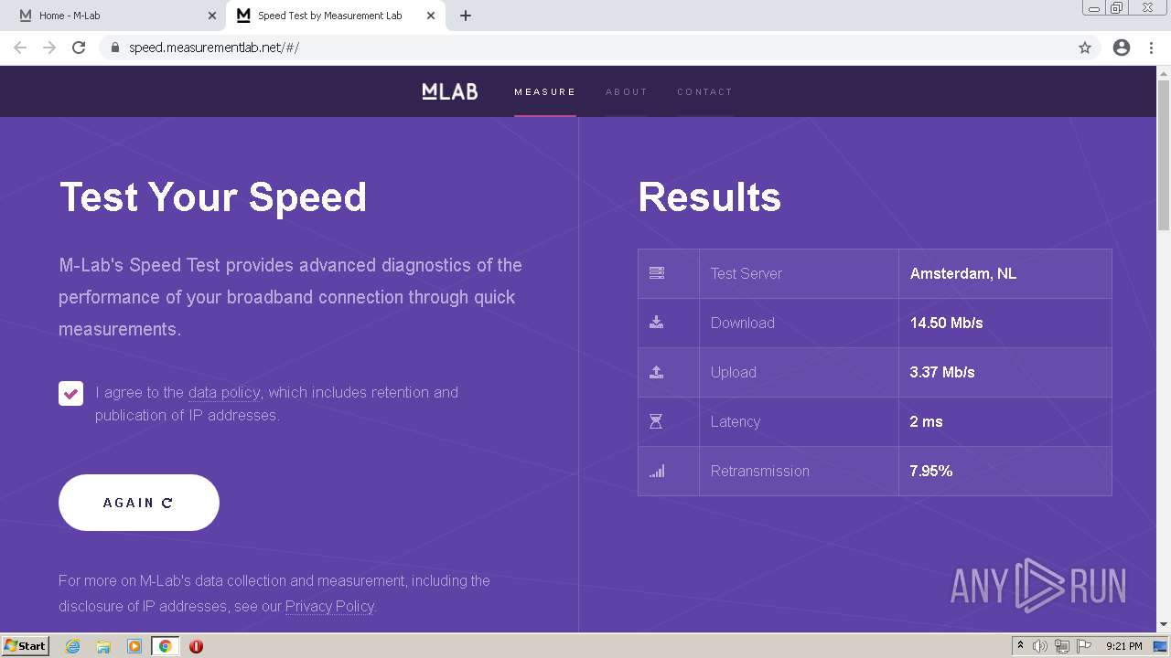Click the Download row icon

click(x=657, y=323)
